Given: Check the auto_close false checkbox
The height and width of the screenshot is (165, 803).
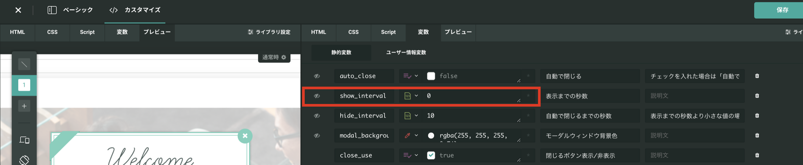Looking at the screenshot, I should [x=431, y=76].
